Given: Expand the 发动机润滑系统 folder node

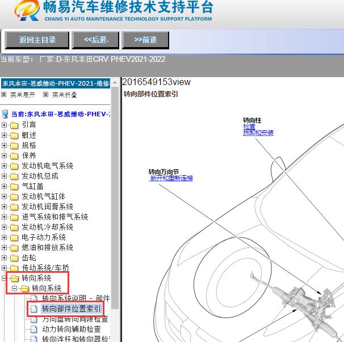Looking at the screenshot, I should click(4, 207).
